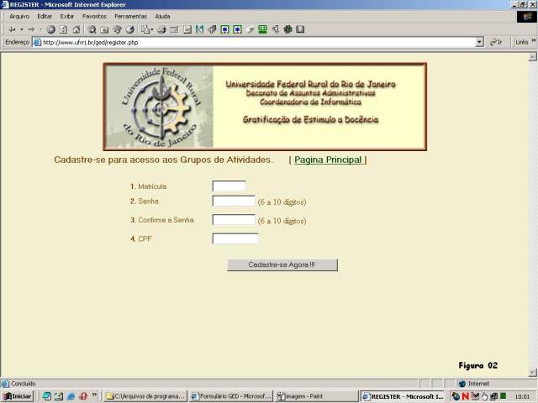This screenshot has height=403, width=538.
Task: Click the Back arrow in the toolbar
Action: (x=12, y=29)
